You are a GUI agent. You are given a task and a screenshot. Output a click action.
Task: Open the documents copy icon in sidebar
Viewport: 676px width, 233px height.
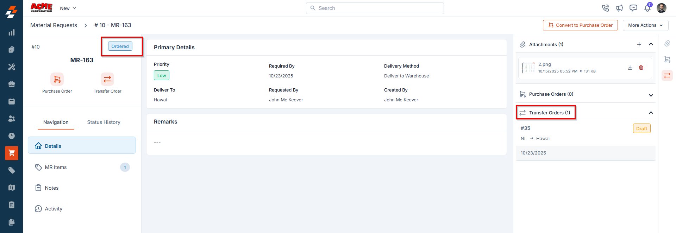12,222
